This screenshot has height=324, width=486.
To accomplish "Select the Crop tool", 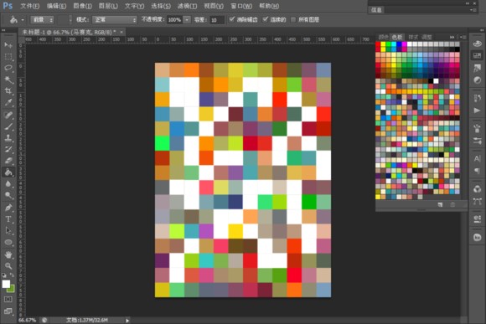I will click(x=8, y=91).
